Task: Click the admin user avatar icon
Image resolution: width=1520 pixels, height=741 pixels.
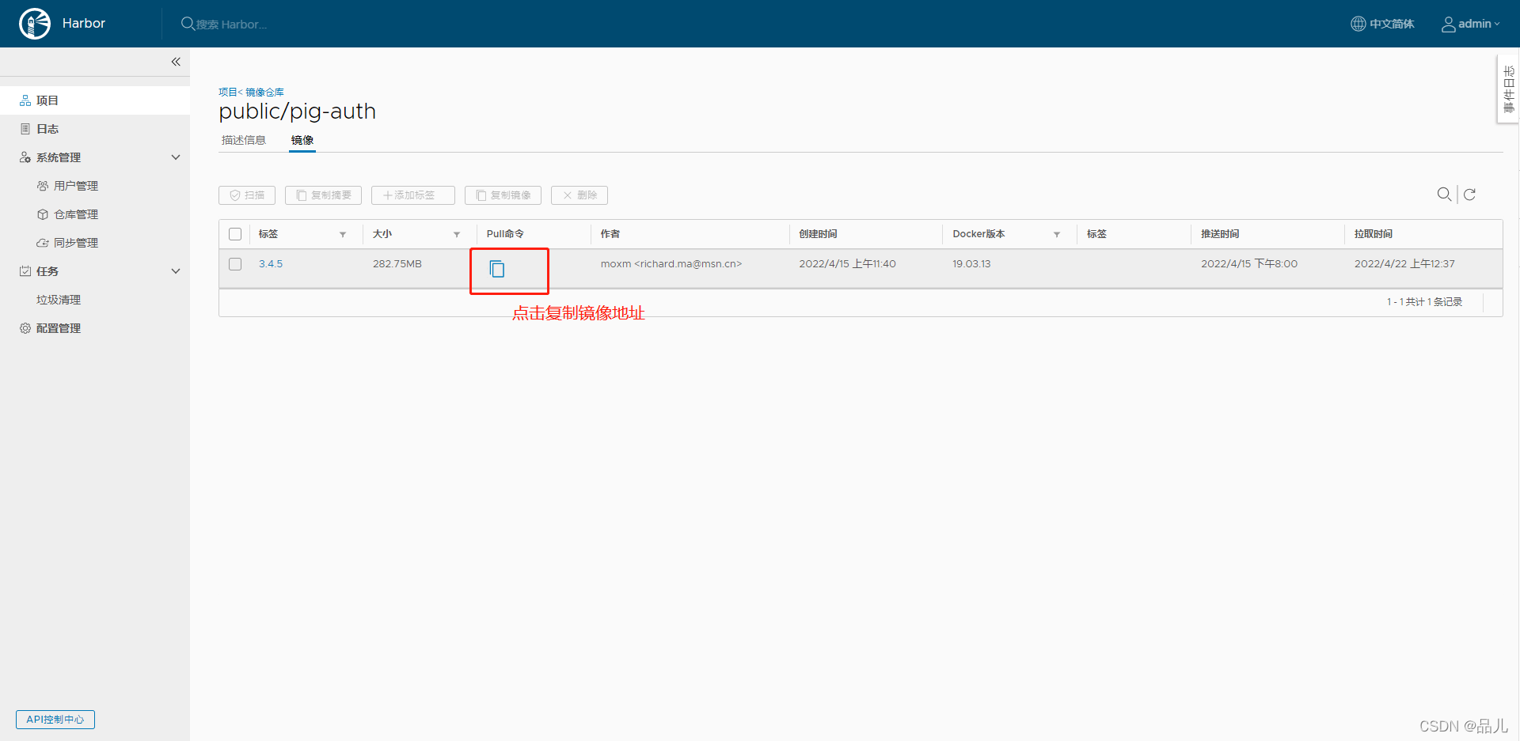Action: click(1448, 25)
